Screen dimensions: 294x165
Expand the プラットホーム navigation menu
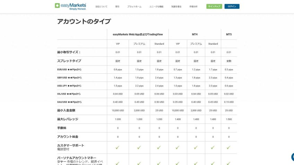134,7
